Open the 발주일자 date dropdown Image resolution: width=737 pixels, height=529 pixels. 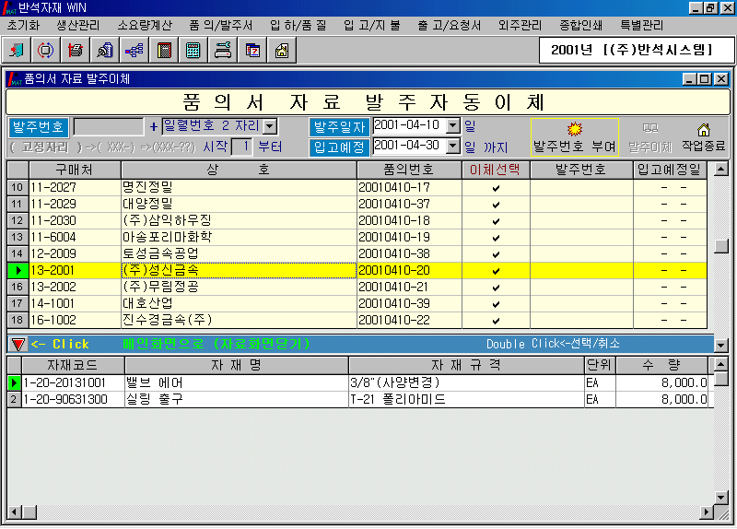click(x=452, y=125)
